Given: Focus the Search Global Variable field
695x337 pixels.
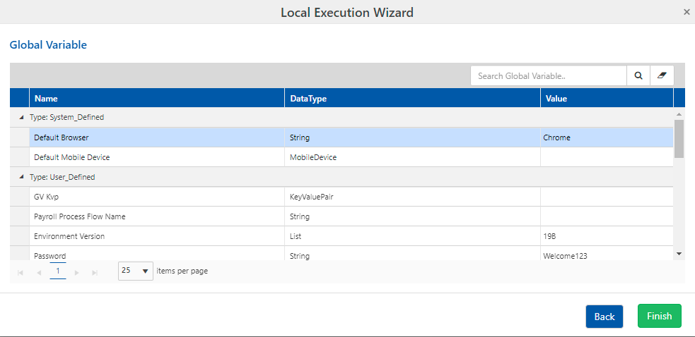Looking at the screenshot, I should 549,75.
